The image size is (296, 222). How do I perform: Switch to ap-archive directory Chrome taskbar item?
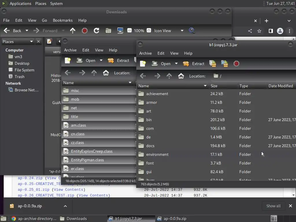pos(34,219)
